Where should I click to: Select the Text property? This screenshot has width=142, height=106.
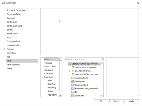(x=22, y=61)
